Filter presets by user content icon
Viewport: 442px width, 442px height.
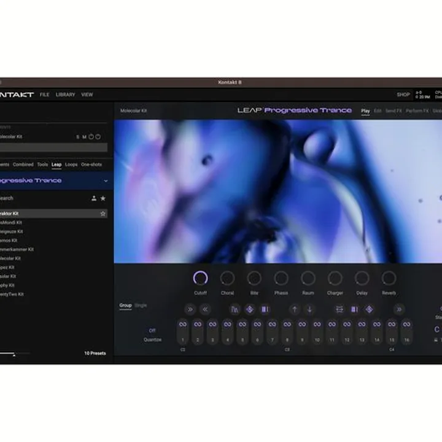pos(94,198)
